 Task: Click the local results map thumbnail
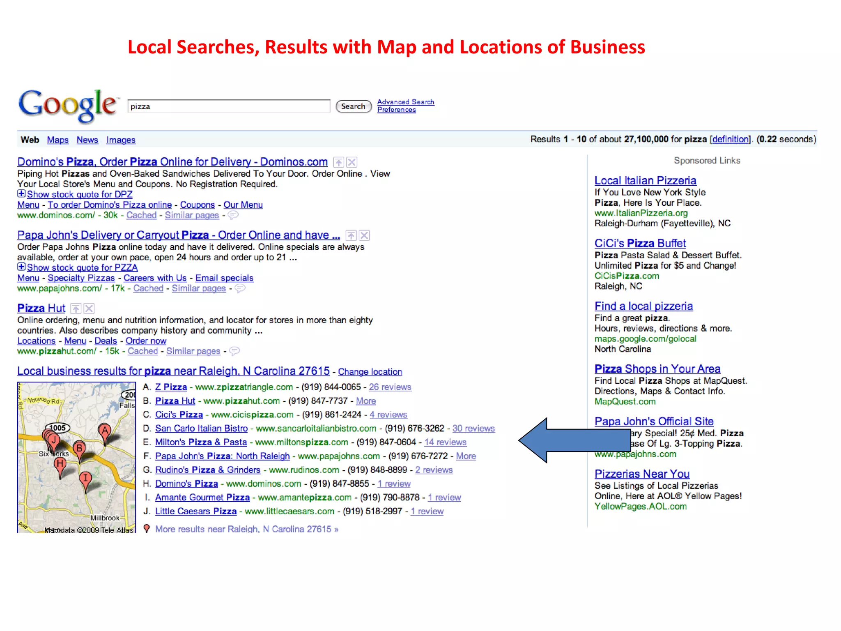point(76,458)
